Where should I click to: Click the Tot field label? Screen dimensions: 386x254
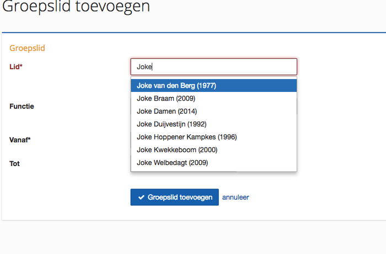15,163
